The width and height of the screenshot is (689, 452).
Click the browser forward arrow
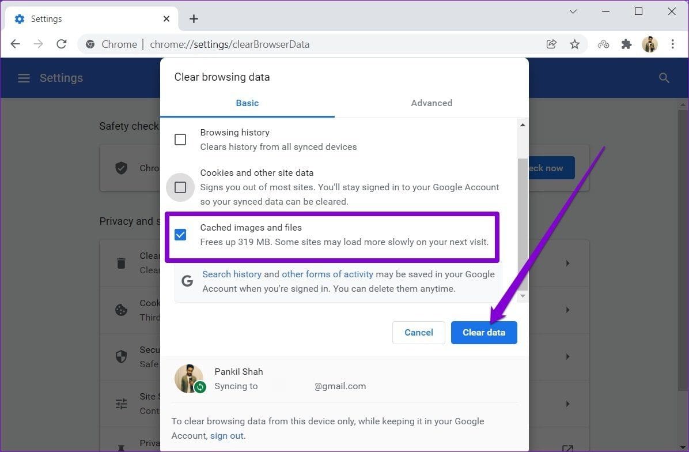coord(39,44)
